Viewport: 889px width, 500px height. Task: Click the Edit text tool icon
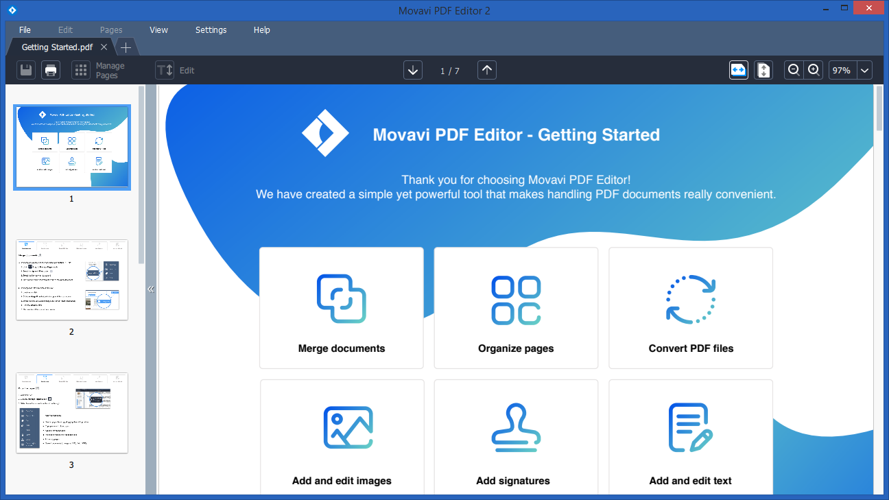[165, 70]
